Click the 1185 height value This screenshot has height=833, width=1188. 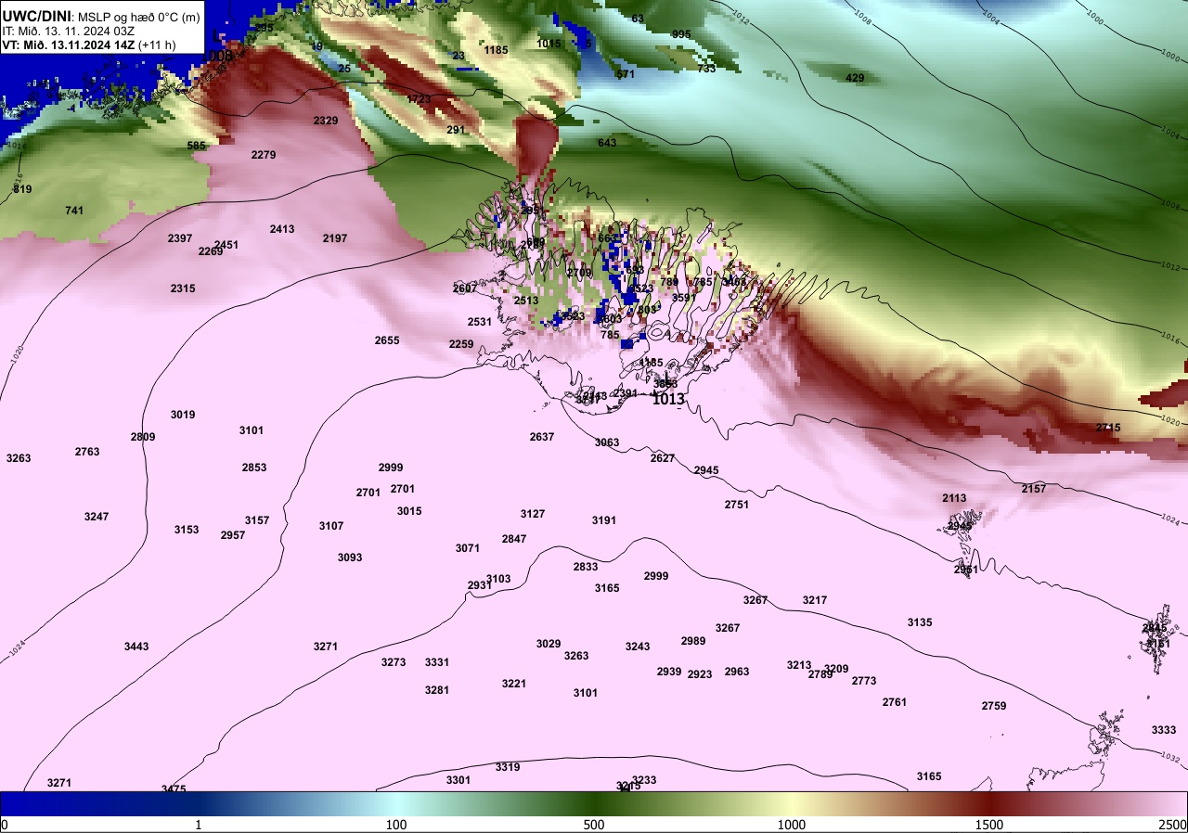(497, 50)
